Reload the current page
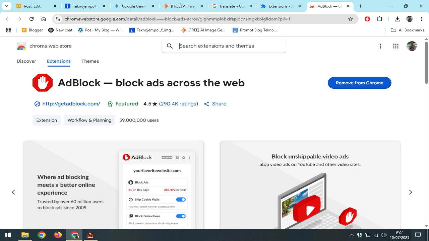The width and height of the screenshot is (429, 241). click(32, 19)
